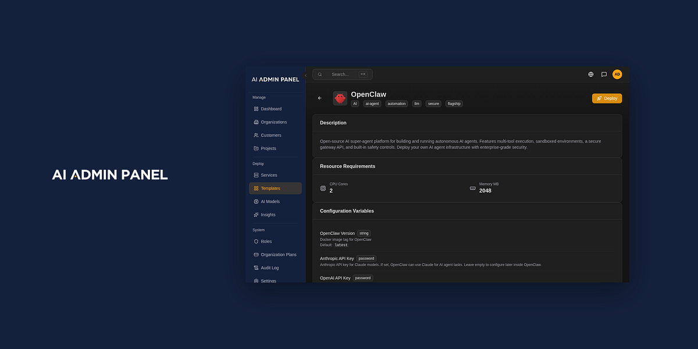Click the default value latest

pyautogui.click(x=341, y=245)
